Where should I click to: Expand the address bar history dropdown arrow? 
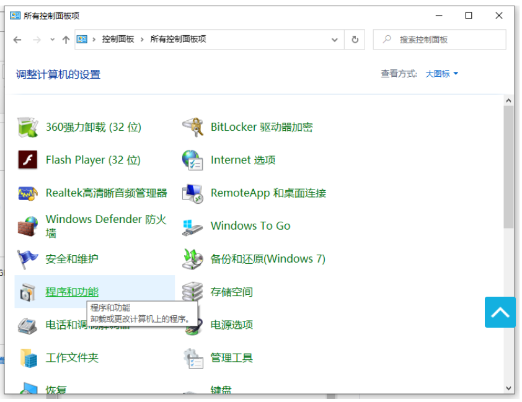[335, 40]
